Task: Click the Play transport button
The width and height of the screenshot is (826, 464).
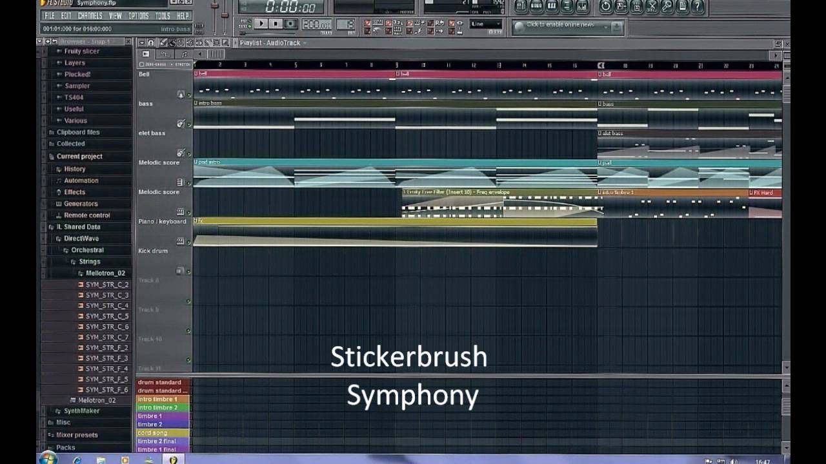Action: click(261, 24)
